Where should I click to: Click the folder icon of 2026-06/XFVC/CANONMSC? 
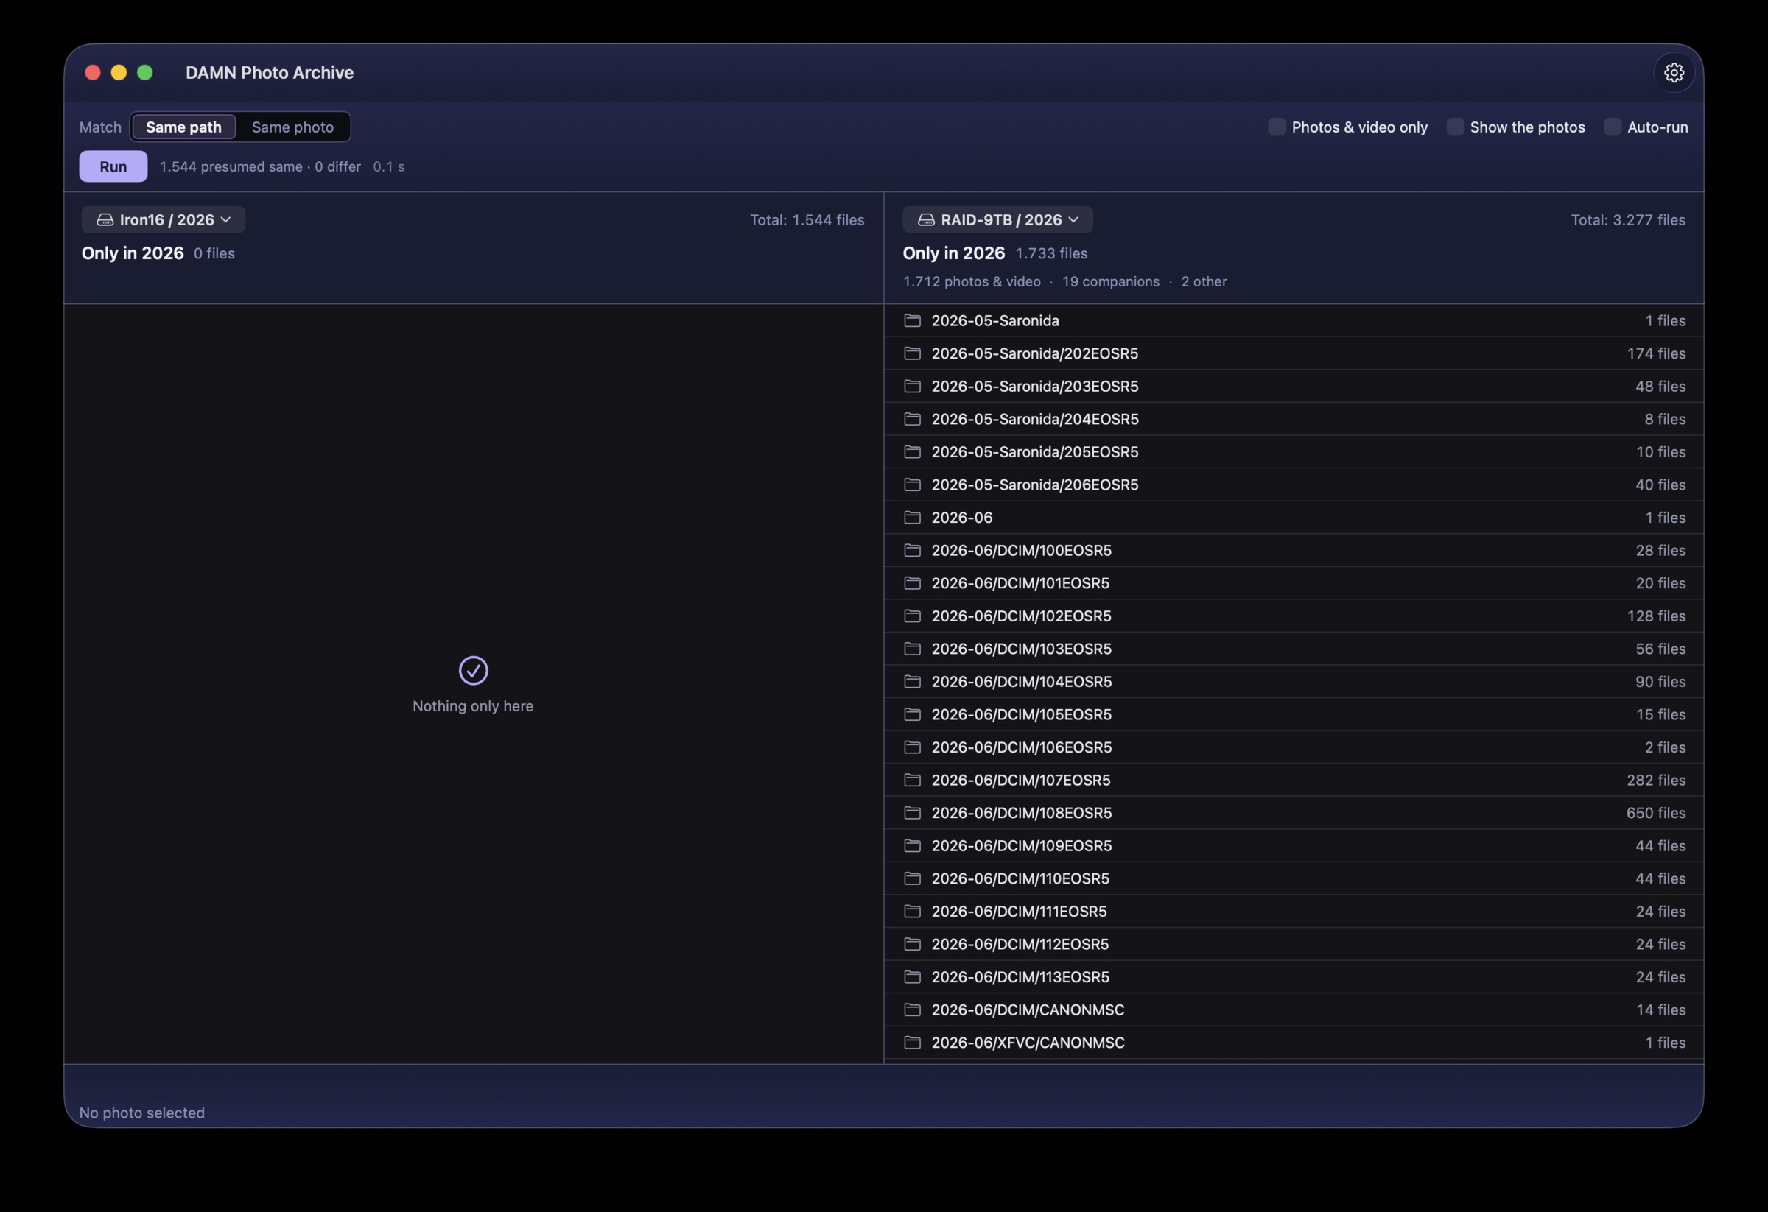pos(912,1043)
